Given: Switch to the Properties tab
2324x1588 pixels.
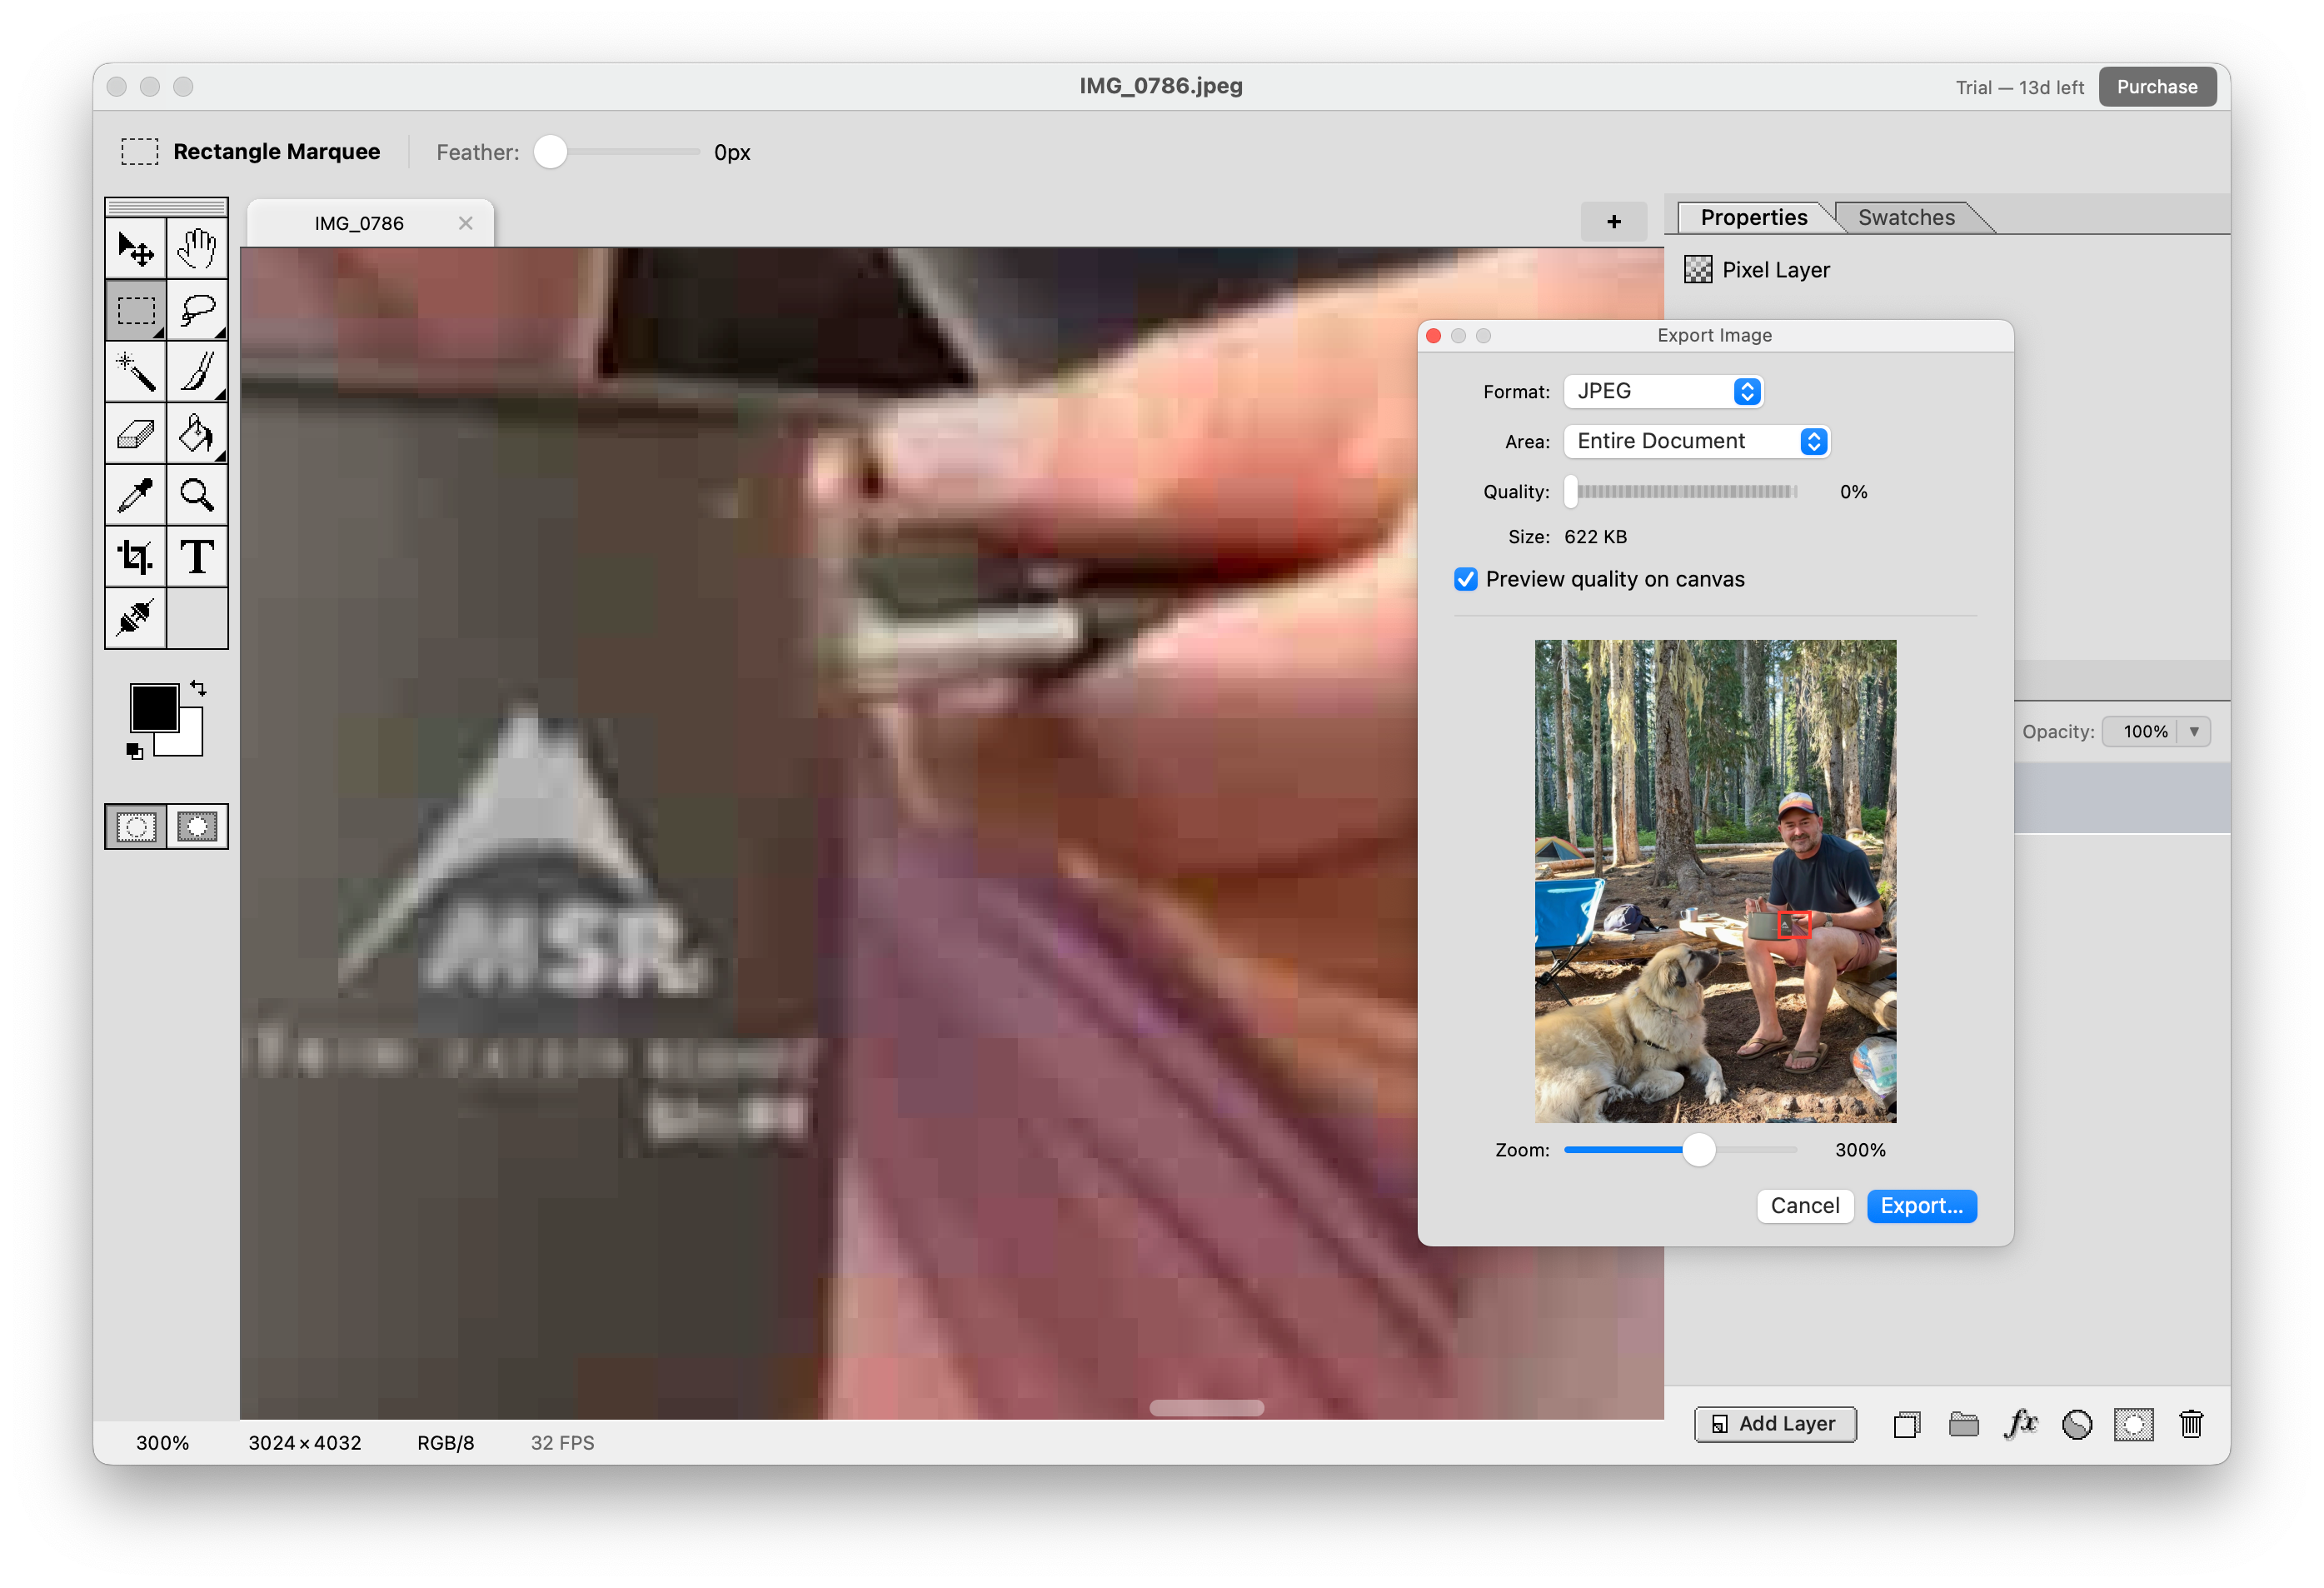Looking at the screenshot, I should (x=1754, y=218).
